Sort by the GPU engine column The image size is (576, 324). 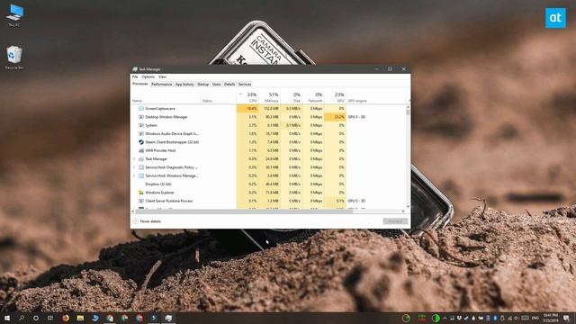(376, 97)
